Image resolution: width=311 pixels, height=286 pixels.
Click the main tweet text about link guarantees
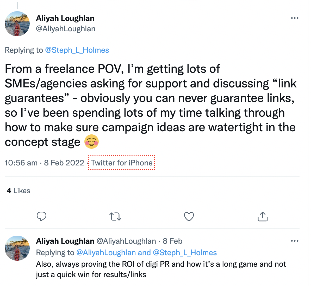151,105
